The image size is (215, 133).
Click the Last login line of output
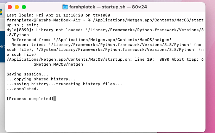pos(58,15)
